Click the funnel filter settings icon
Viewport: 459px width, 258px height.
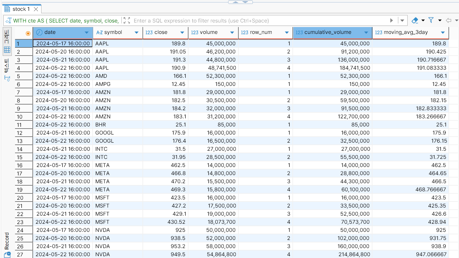[431, 20]
